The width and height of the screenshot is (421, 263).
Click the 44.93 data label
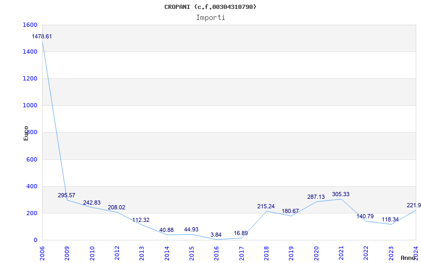[191, 229]
